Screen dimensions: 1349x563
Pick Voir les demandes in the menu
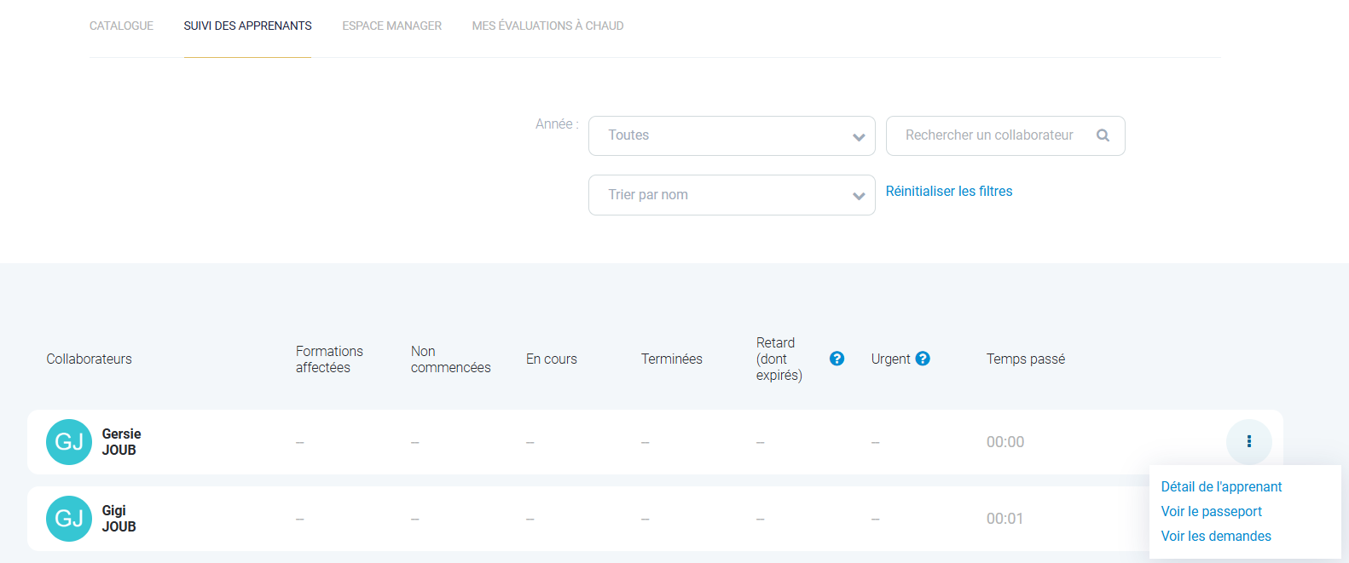(x=1216, y=536)
